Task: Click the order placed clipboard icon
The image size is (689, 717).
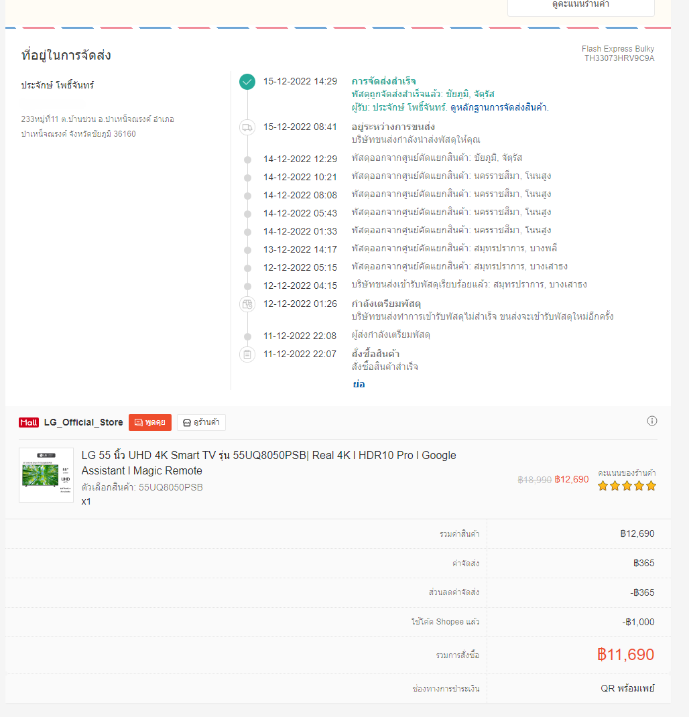Action: coord(247,354)
